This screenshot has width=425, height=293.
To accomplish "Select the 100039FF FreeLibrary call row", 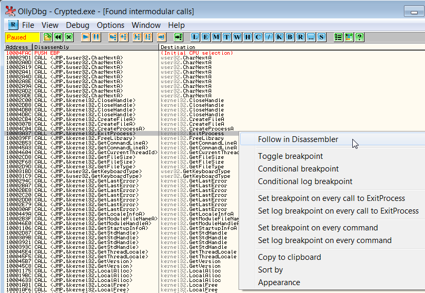I will (122, 138).
